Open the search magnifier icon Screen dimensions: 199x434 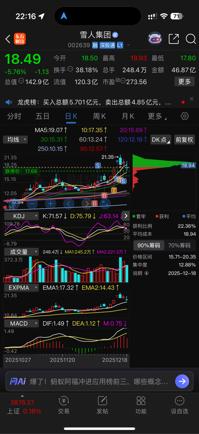[x=191, y=39]
